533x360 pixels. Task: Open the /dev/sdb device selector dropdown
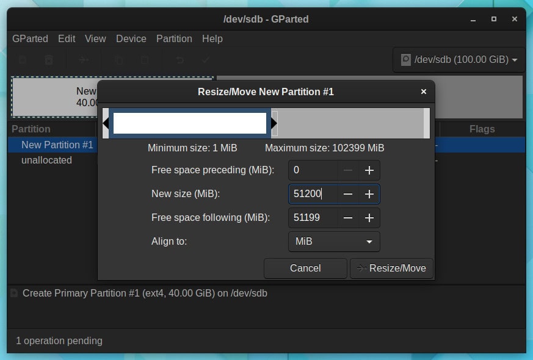point(458,59)
